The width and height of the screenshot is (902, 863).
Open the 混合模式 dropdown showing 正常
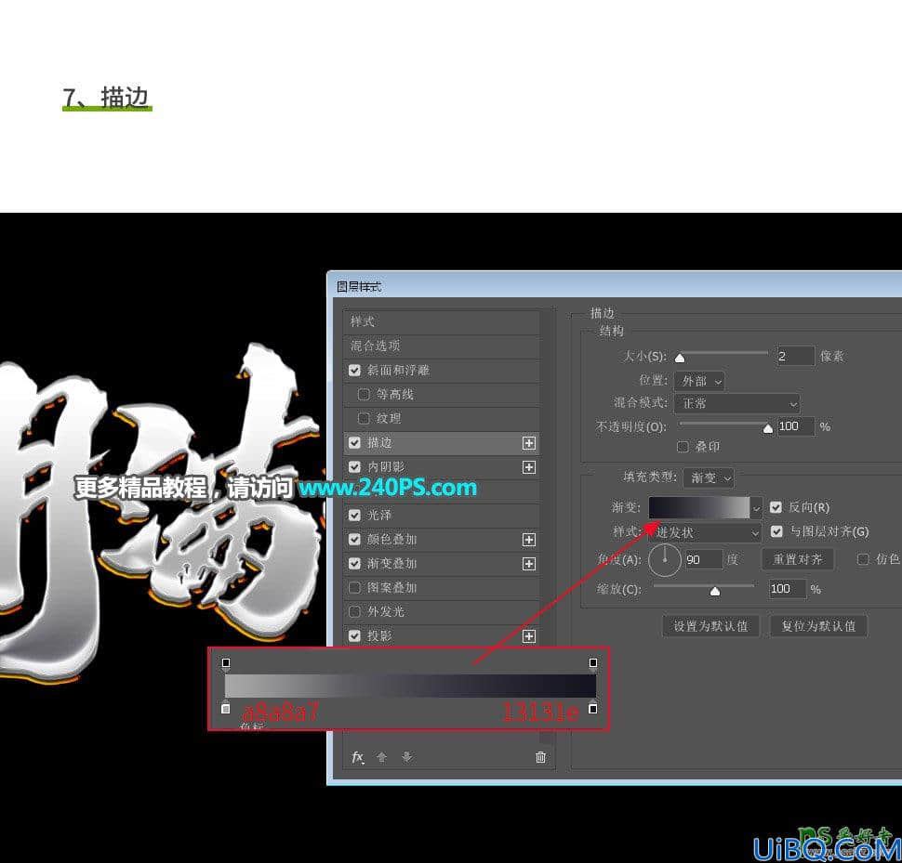pos(737,403)
